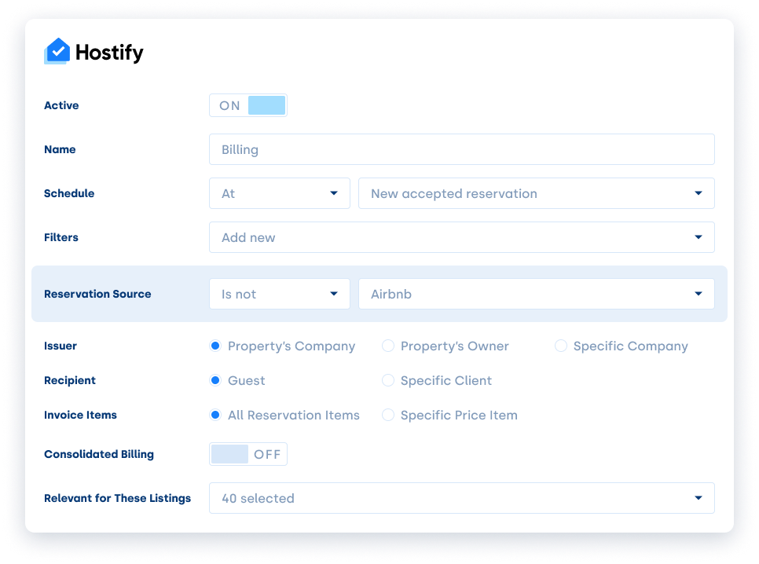This screenshot has width=759, height=564.
Task: Open the Filters 'Add new' dropdown
Action: pyautogui.click(x=462, y=237)
